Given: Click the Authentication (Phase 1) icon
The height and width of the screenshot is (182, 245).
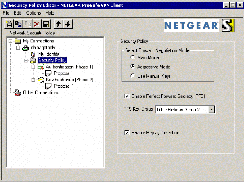Looking at the screenshot, I should (x=41, y=67).
